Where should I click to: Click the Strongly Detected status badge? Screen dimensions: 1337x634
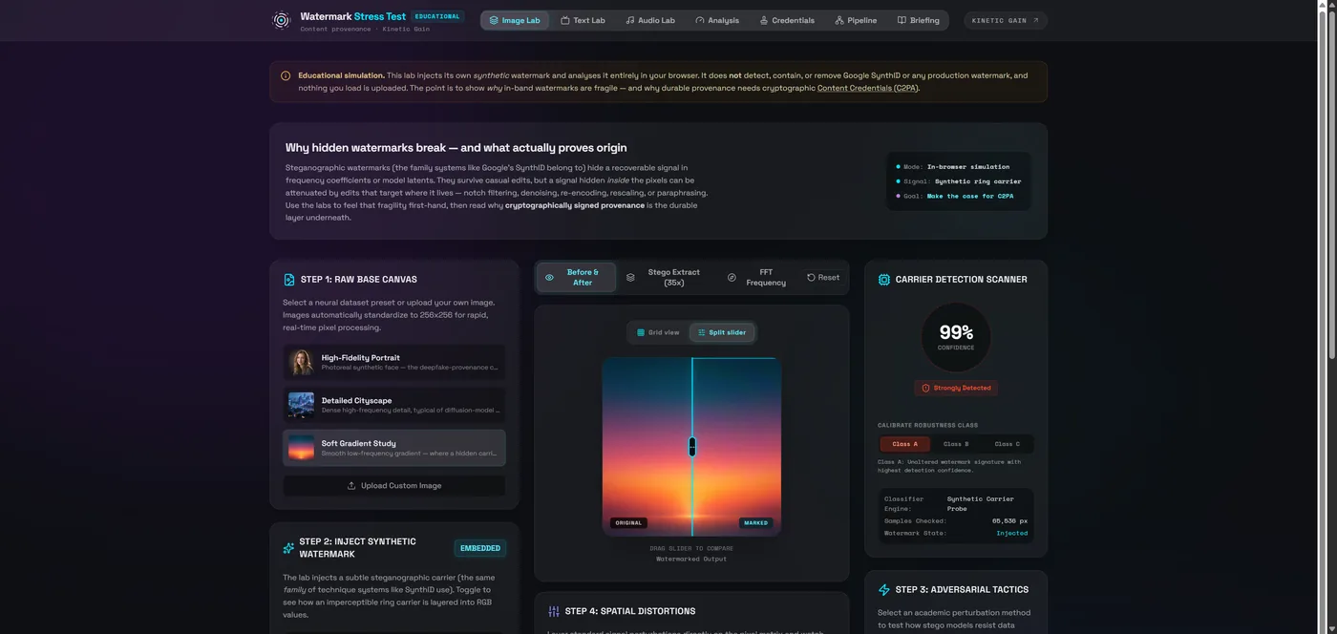(956, 388)
